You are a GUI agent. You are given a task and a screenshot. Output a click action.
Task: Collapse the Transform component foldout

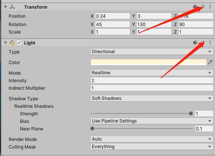(5, 7)
